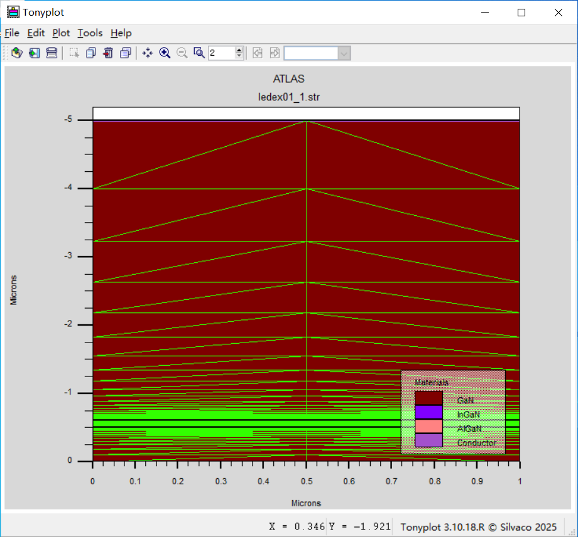Select the zoom-out magnifier tool
This screenshot has height=537, width=578.
[x=182, y=53]
